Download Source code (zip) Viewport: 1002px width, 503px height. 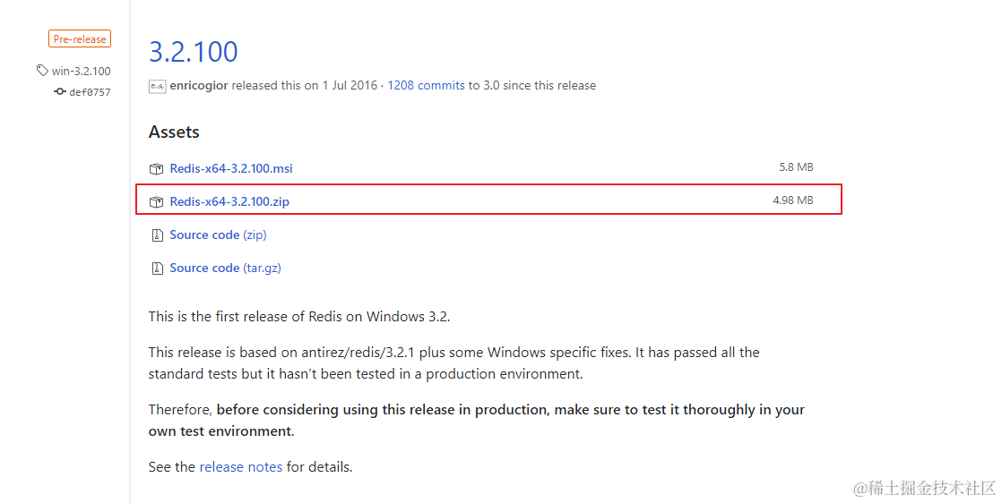pos(218,234)
